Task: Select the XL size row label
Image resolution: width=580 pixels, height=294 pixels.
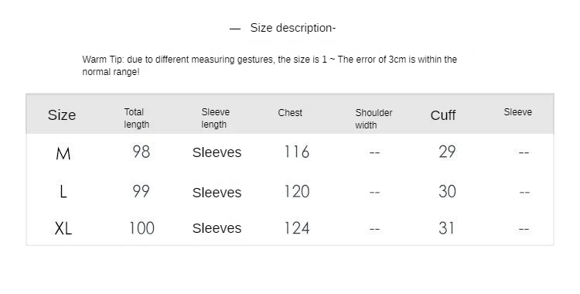Action: click(x=63, y=228)
